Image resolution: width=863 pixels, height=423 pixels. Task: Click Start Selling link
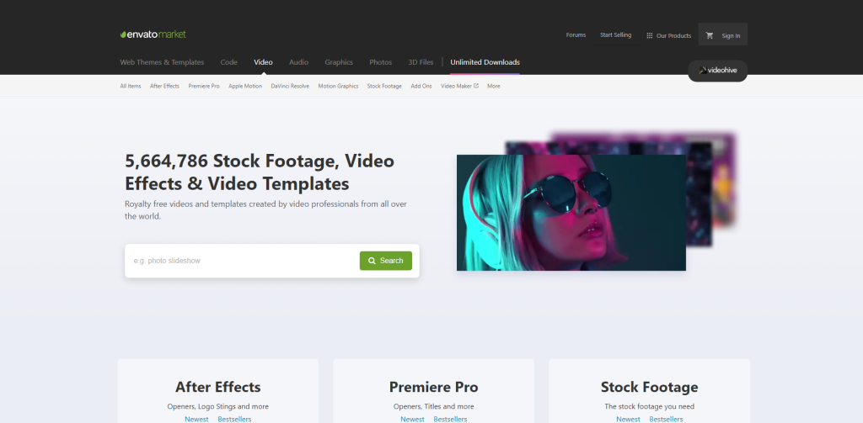[x=615, y=35]
